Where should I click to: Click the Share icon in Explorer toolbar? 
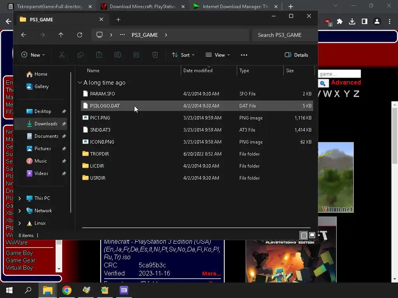click(136, 55)
